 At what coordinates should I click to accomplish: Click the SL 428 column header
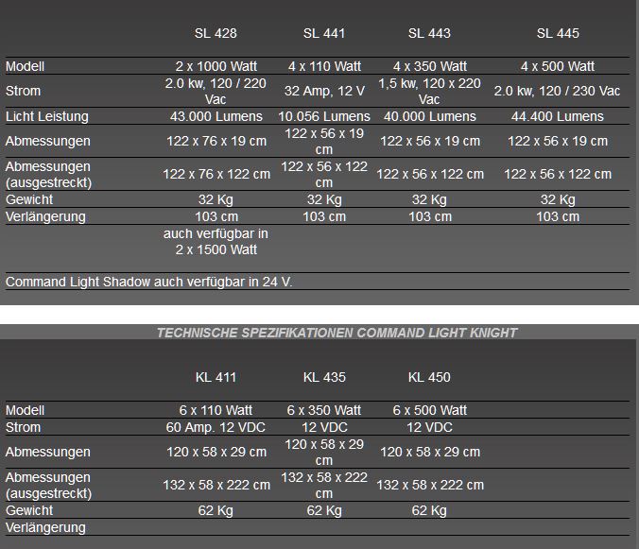(x=216, y=33)
